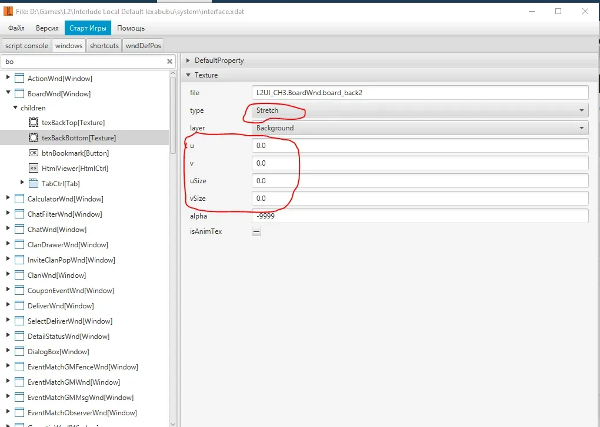Switch to the script console tab

tap(27, 46)
